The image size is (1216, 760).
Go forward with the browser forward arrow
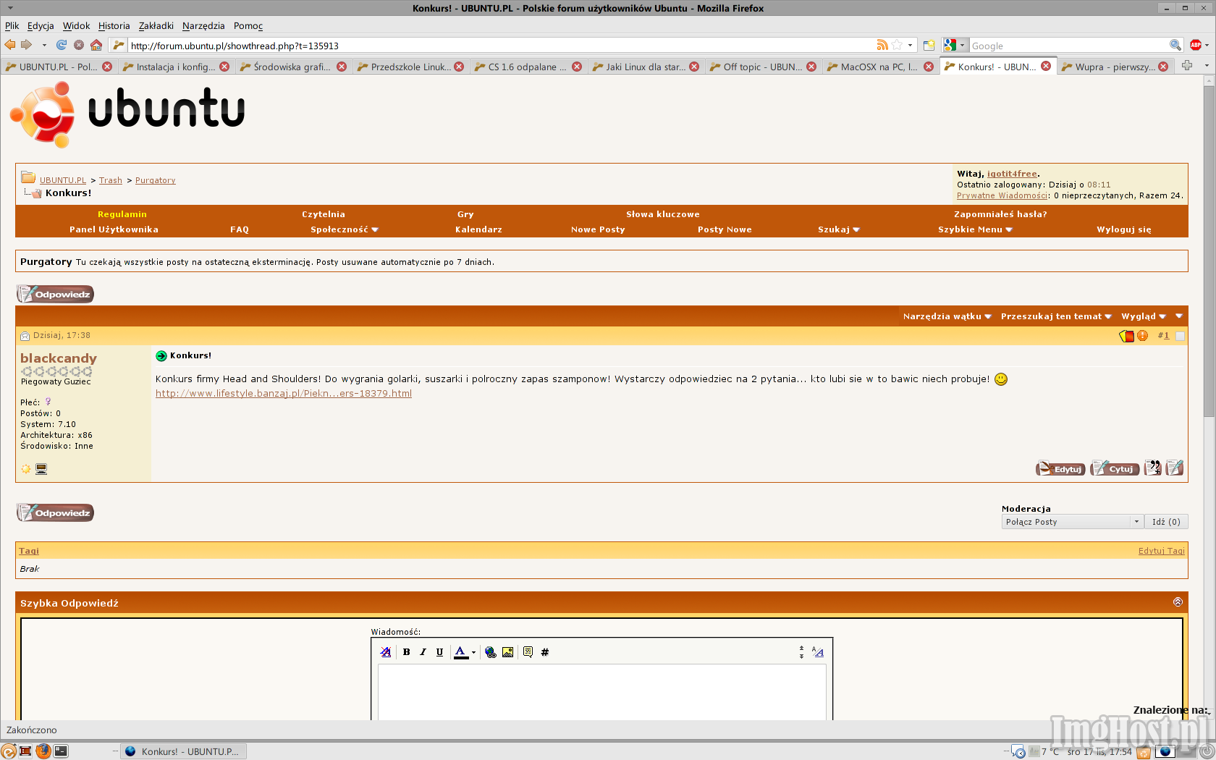[x=27, y=45]
